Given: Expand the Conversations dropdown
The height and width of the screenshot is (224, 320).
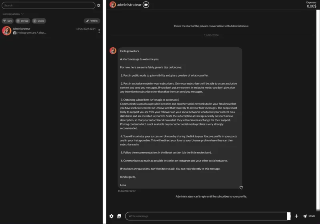Looking at the screenshot, I should pos(13,14).
